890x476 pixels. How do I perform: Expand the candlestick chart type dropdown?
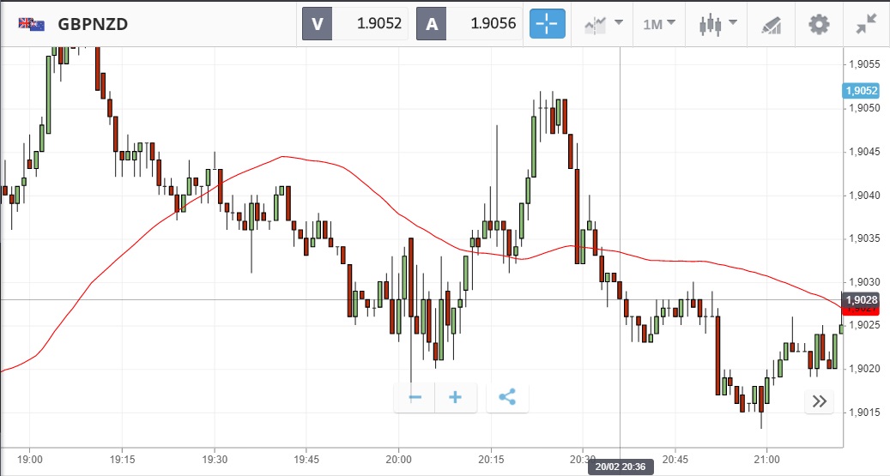[x=717, y=24]
